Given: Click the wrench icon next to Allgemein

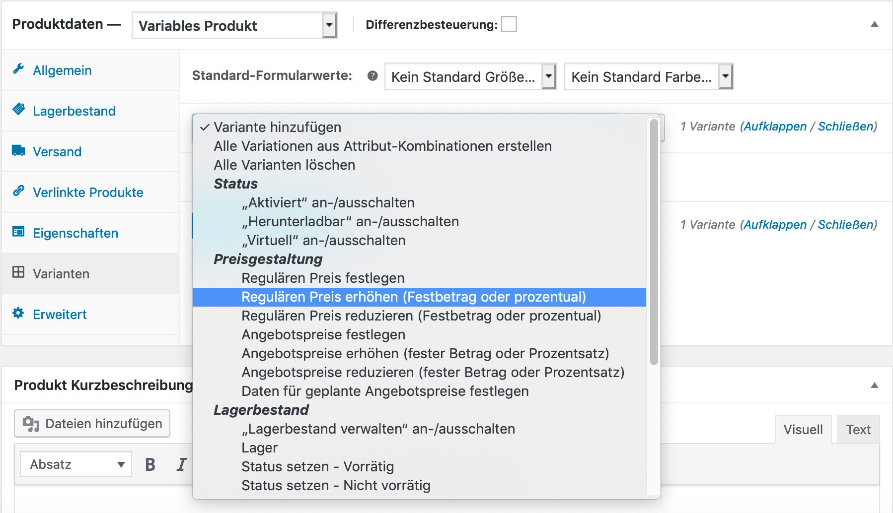Looking at the screenshot, I should point(18,69).
